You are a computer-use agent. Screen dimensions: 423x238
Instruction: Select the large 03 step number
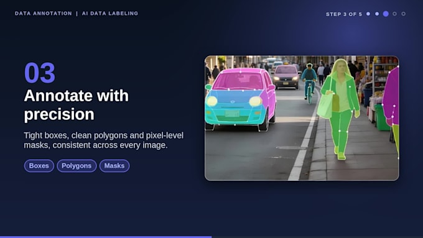point(40,73)
